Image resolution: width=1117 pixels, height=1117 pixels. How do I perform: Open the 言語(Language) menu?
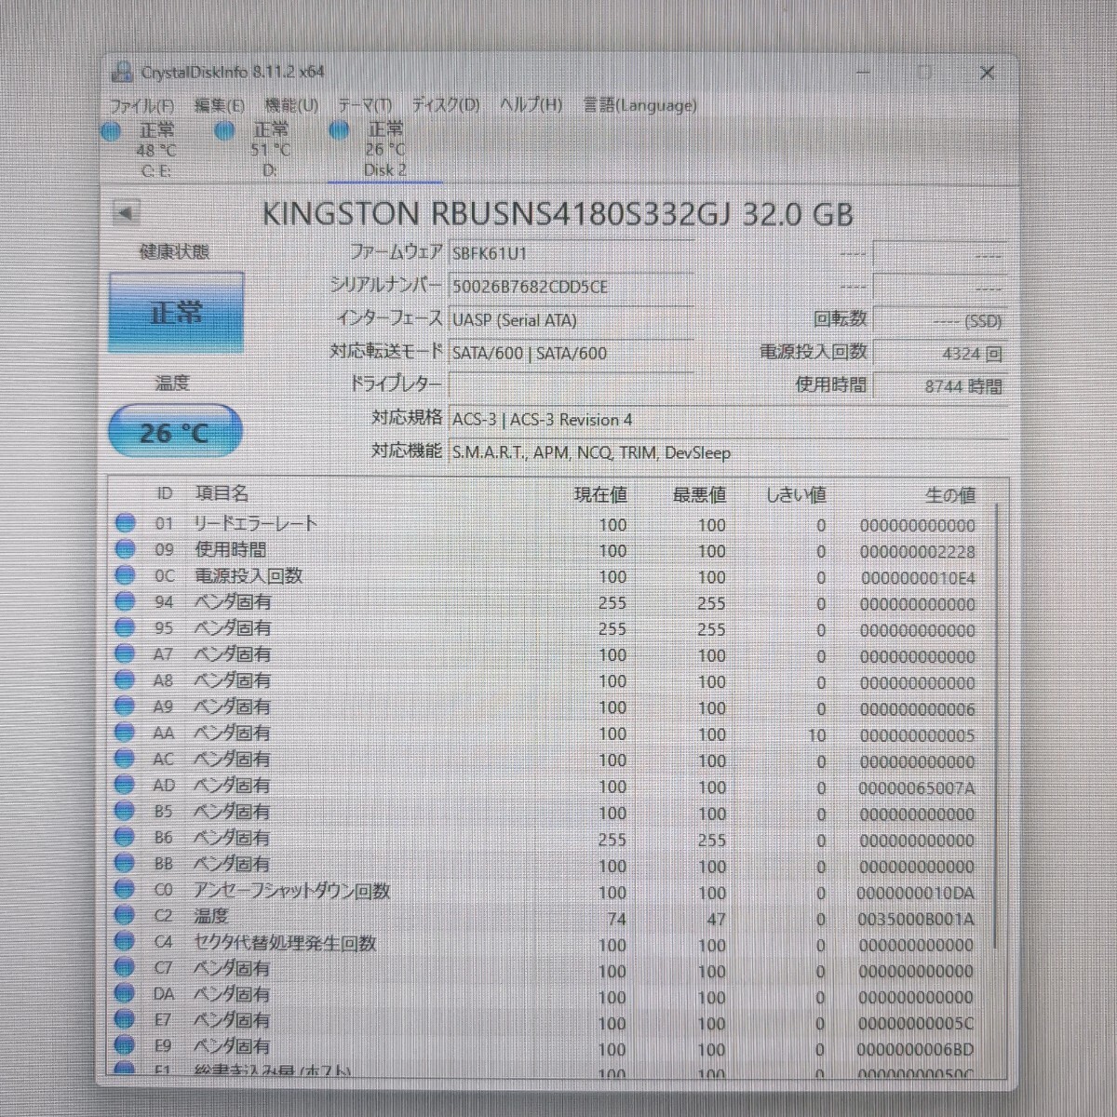click(639, 105)
